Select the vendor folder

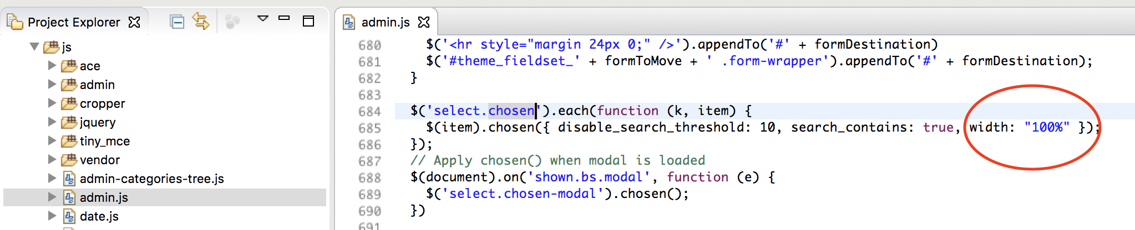99,160
